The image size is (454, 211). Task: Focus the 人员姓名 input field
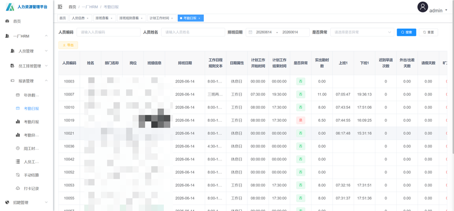click(x=193, y=32)
